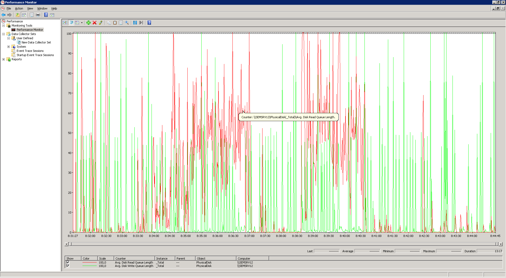Click the Zoom magnifier icon in graph toolbar
506x278 pixels.
127,23
